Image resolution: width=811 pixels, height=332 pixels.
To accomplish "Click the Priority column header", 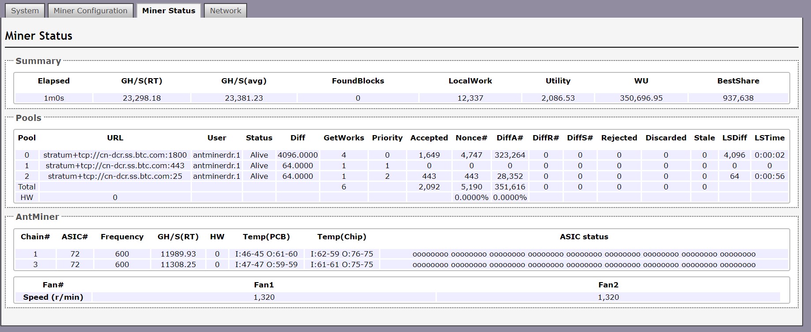I will pos(387,138).
